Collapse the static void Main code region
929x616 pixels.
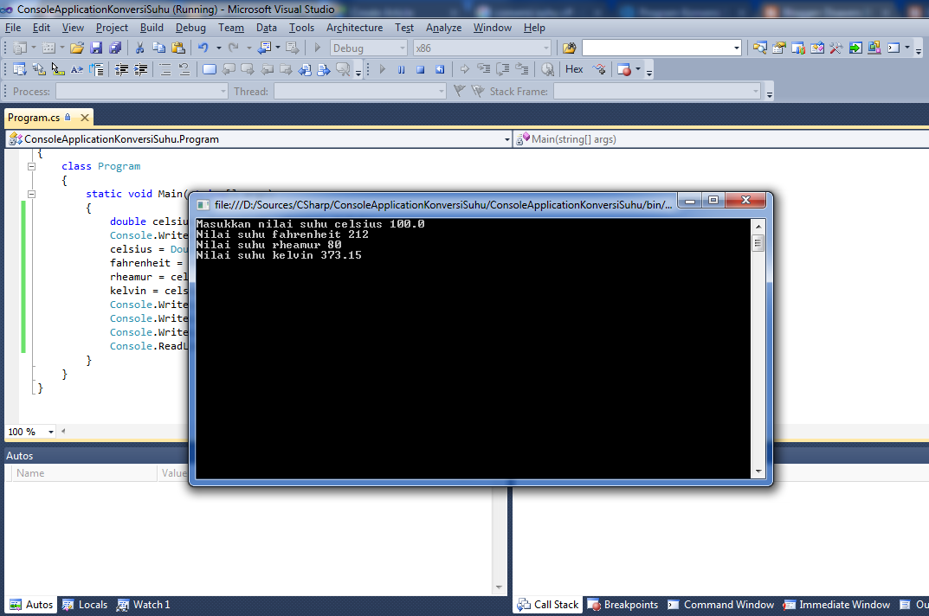tap(31, 194)
